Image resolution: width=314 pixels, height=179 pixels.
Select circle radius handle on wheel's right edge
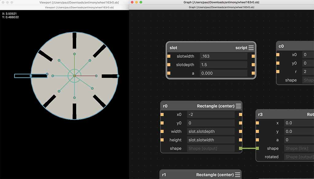(x=118, y=76)
